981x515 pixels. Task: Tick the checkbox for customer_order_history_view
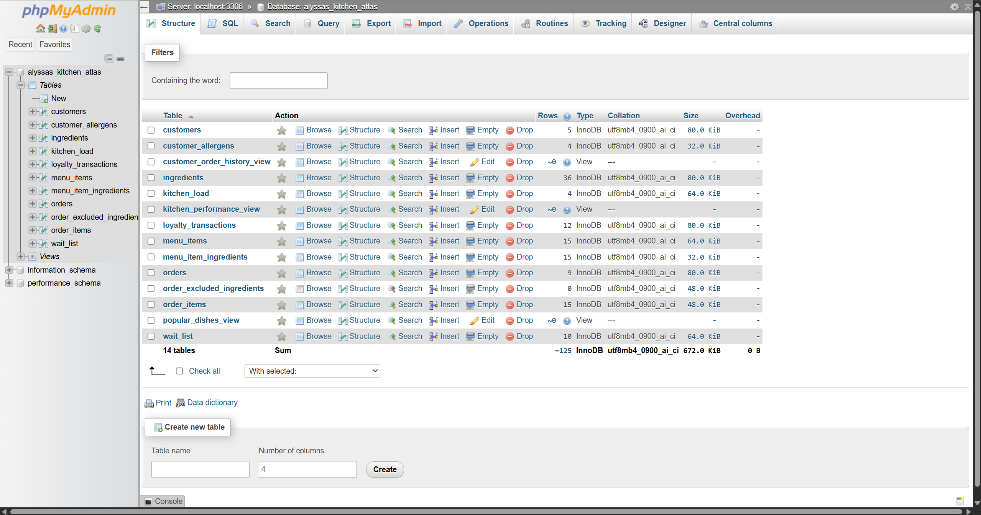[151, 162]
